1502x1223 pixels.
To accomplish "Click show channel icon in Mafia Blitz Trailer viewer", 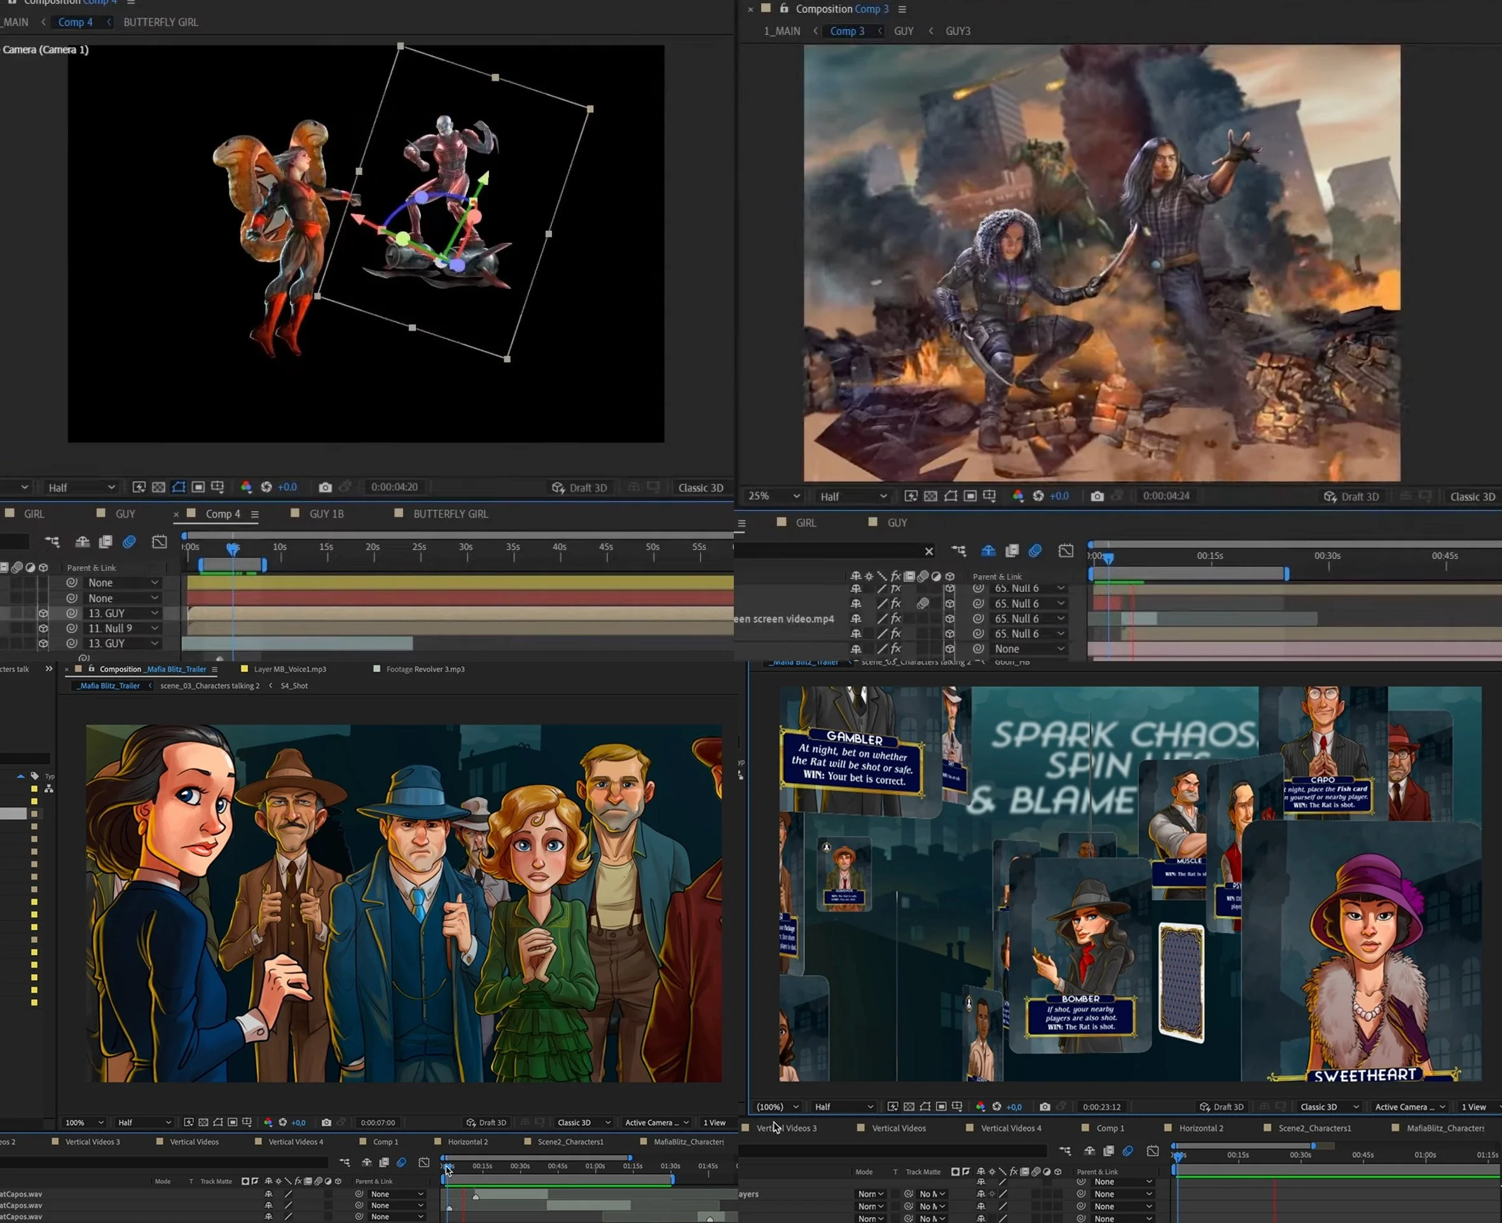I will click(268, 1123).
